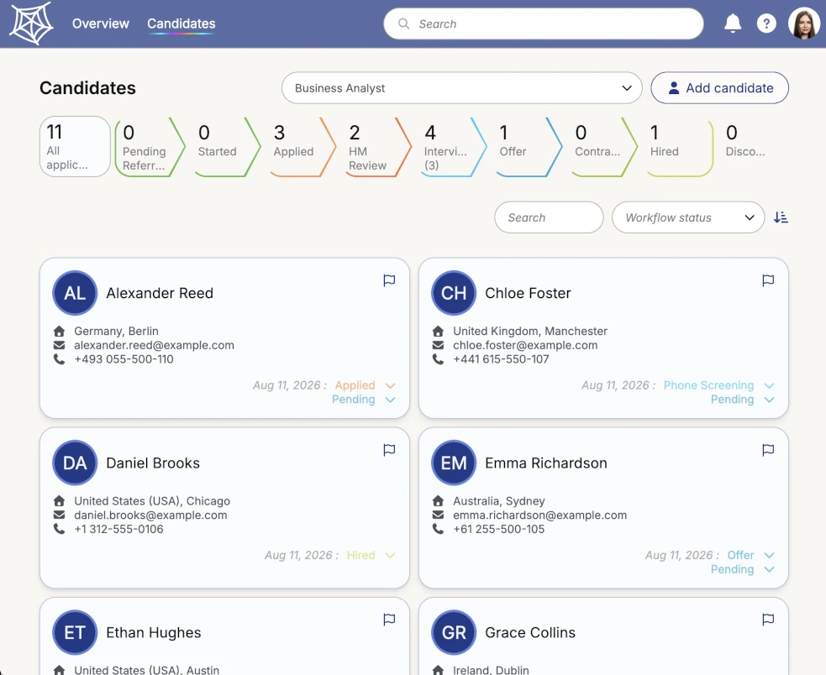Open the Workflow status dropdown
Image resolution: width=826 pixels, height=675 pixels.
point(688,217)
